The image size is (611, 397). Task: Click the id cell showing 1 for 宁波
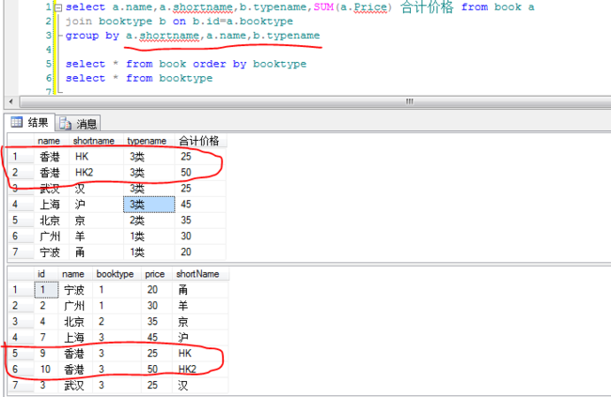point(46,290)
